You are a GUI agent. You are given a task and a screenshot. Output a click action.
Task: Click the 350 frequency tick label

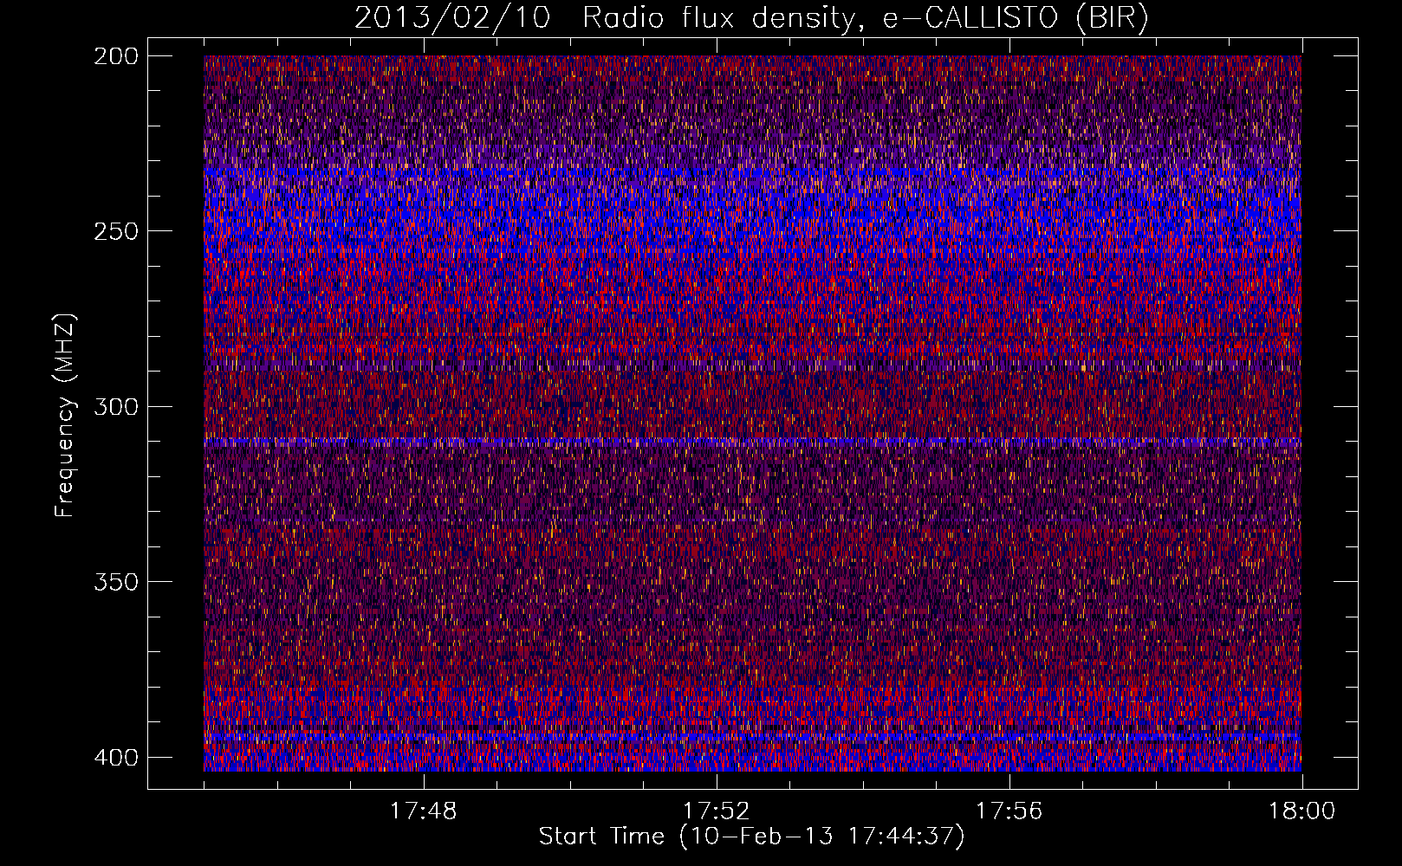tap(115, 581)
